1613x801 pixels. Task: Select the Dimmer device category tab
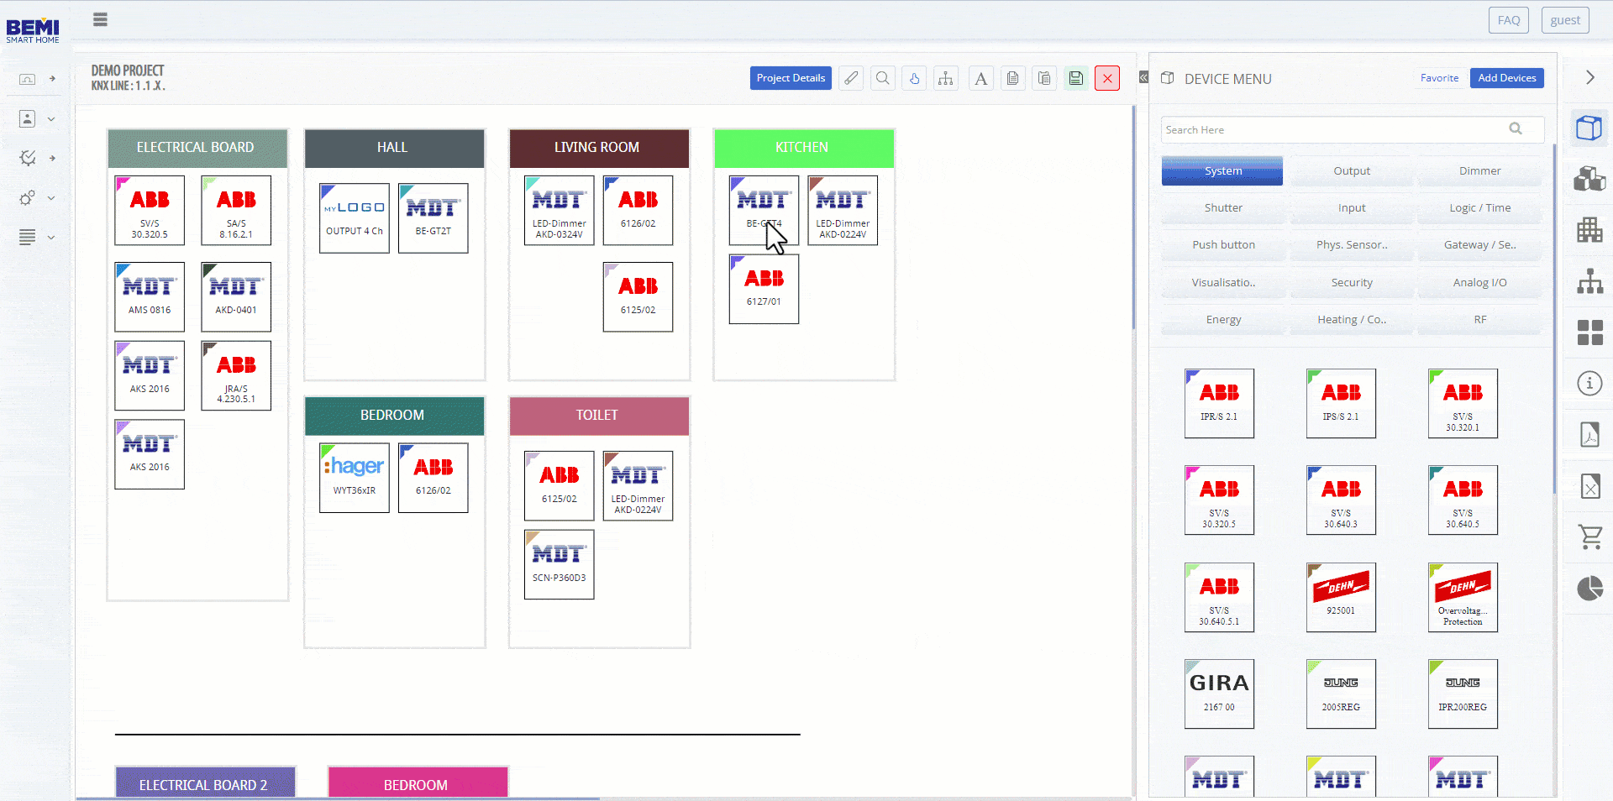click(x=1479, y=170)
